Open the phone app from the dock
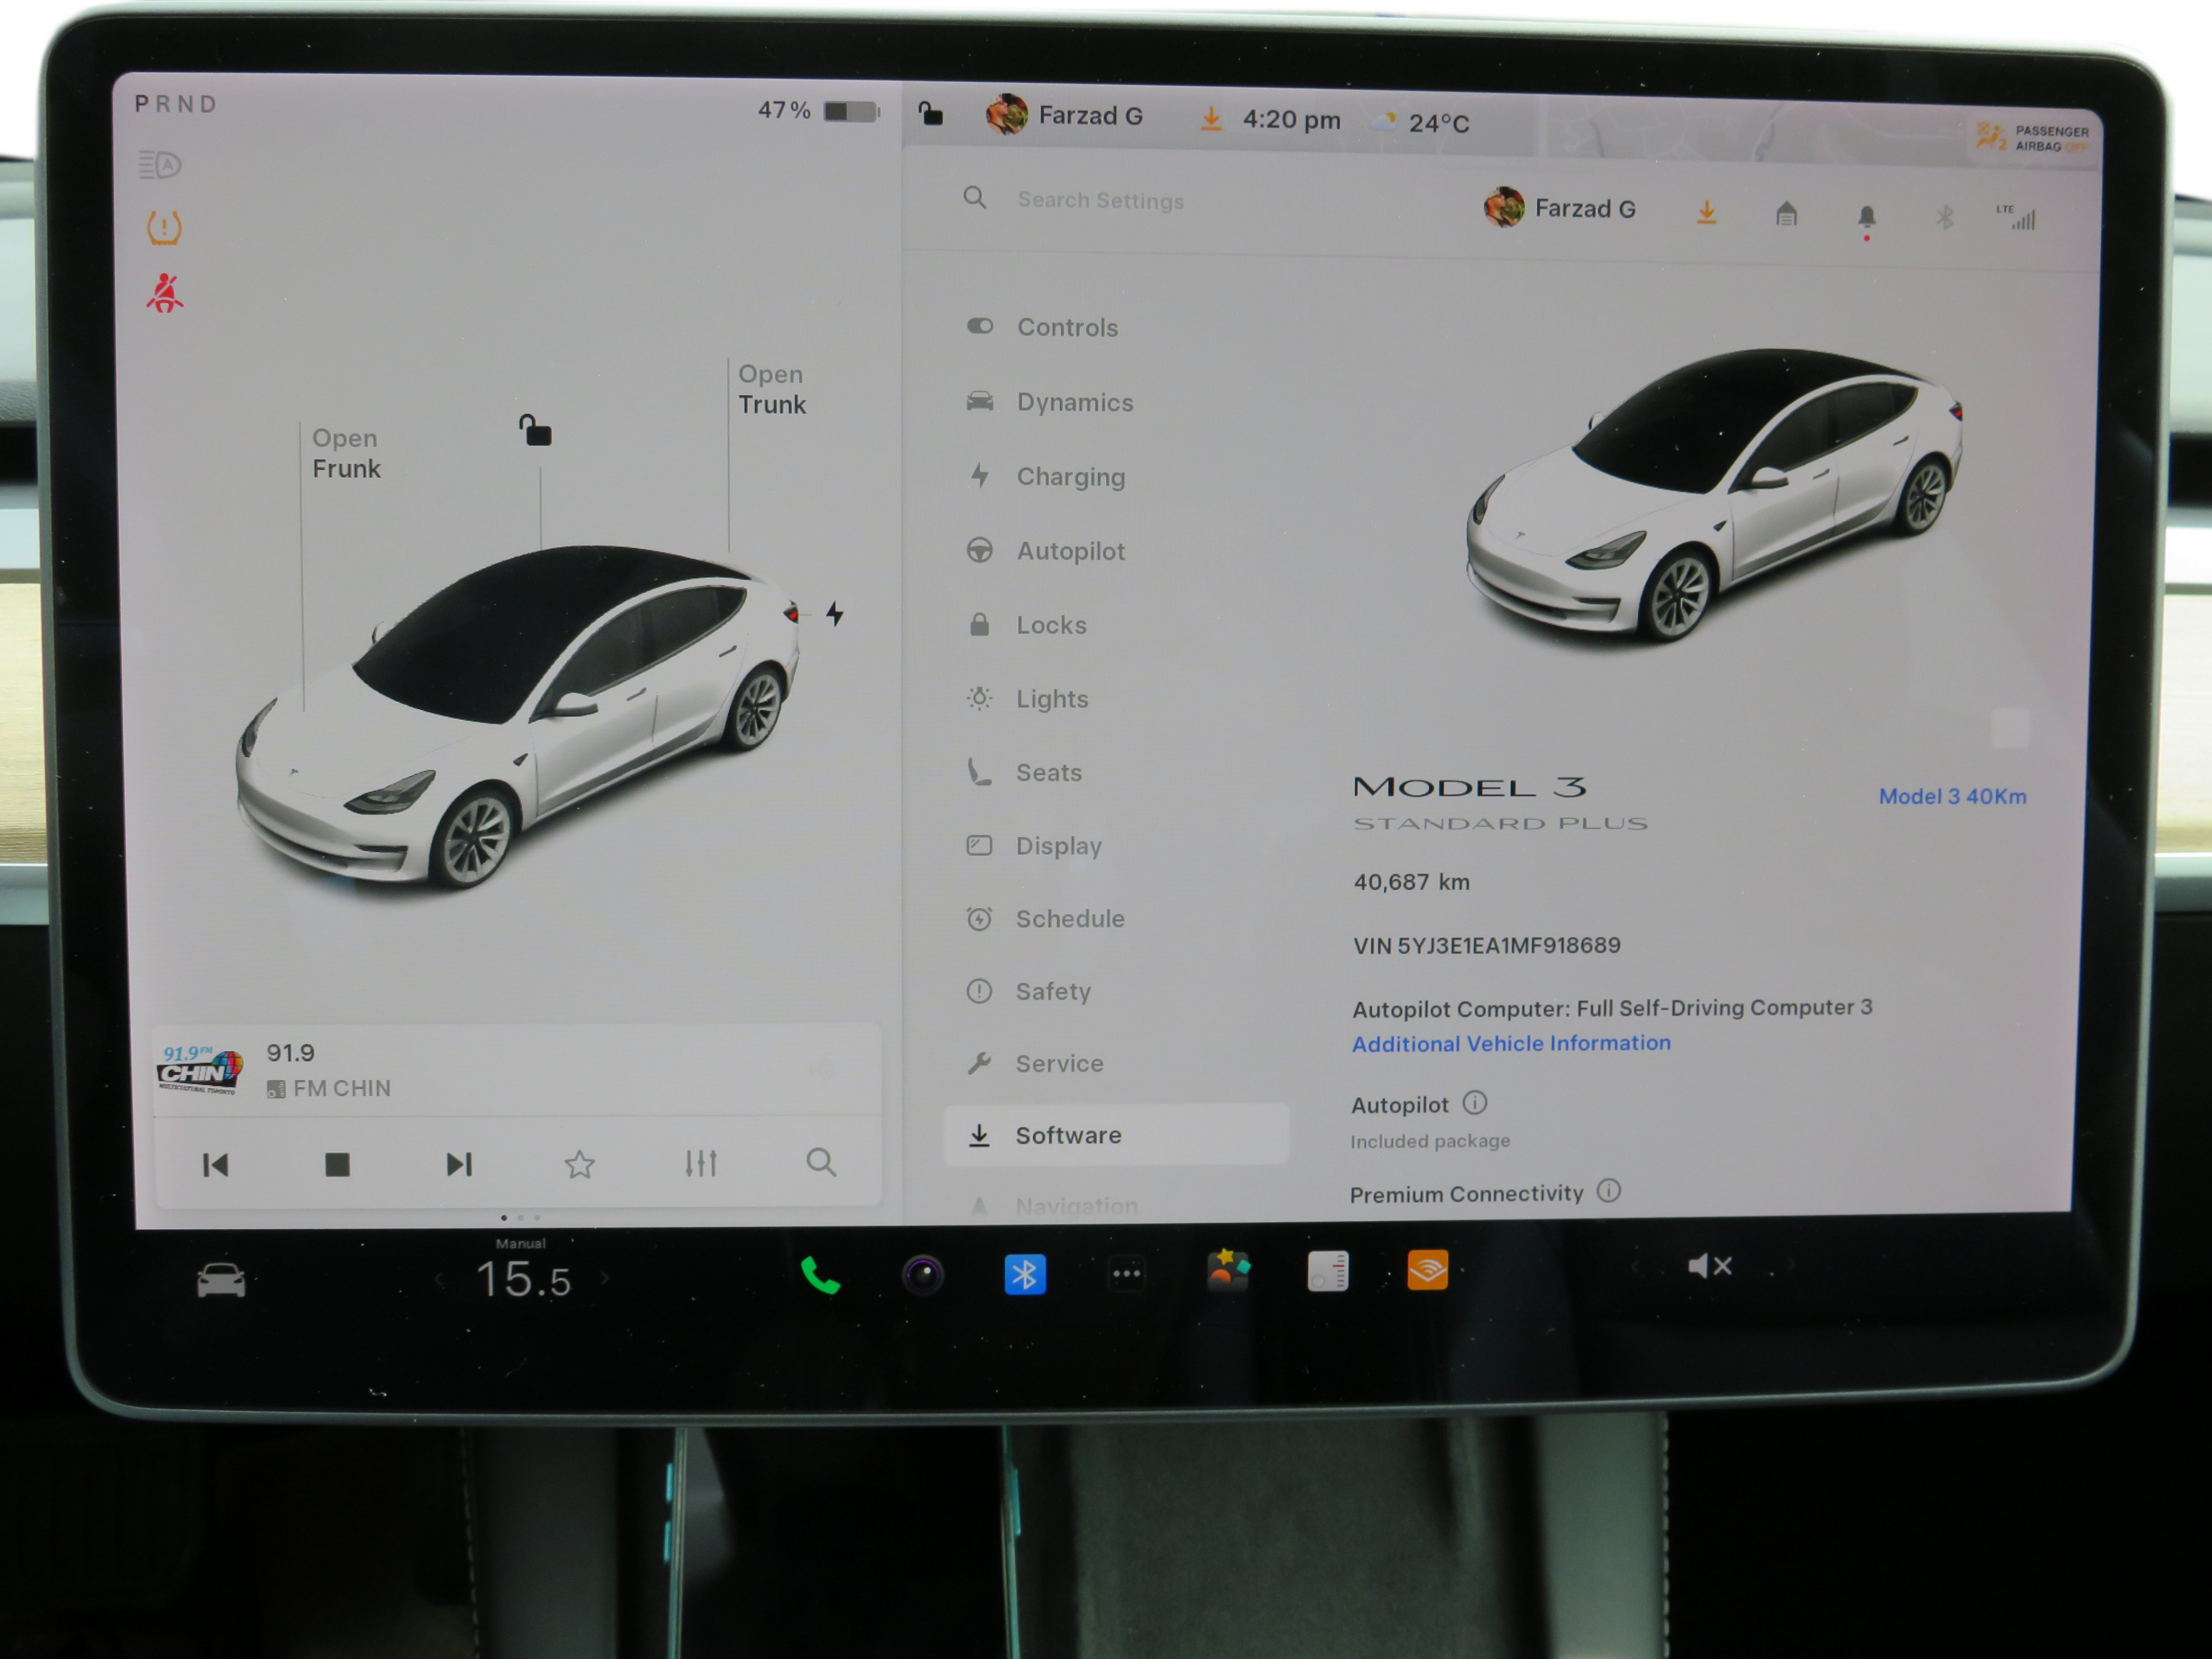Image resolution: width=2212 pixels, height=1659 pixels. coord(820,1274)
